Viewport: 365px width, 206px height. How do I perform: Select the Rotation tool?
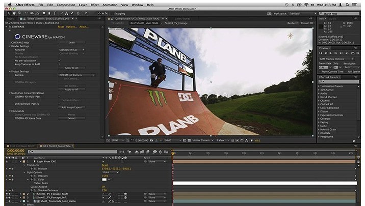tap(27, 13)
